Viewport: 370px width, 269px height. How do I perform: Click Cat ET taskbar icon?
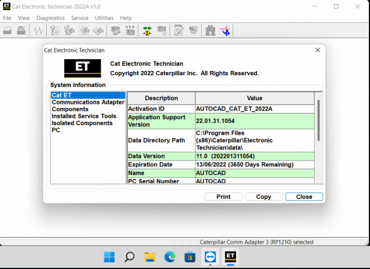[230, 257]
